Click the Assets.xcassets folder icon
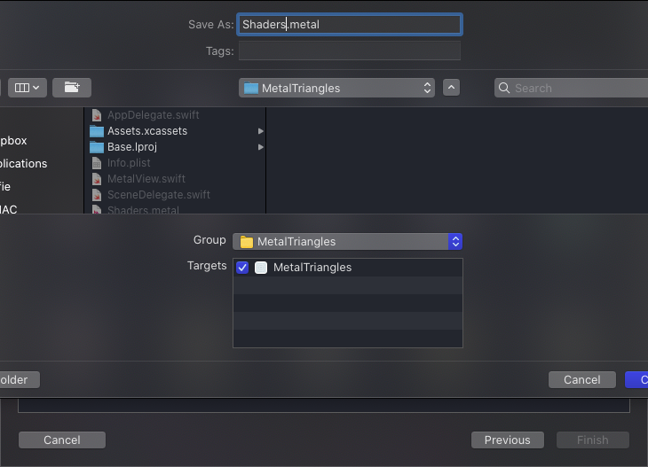The height and width of the screenshot is (467, 648). click(x=97, y=131)
